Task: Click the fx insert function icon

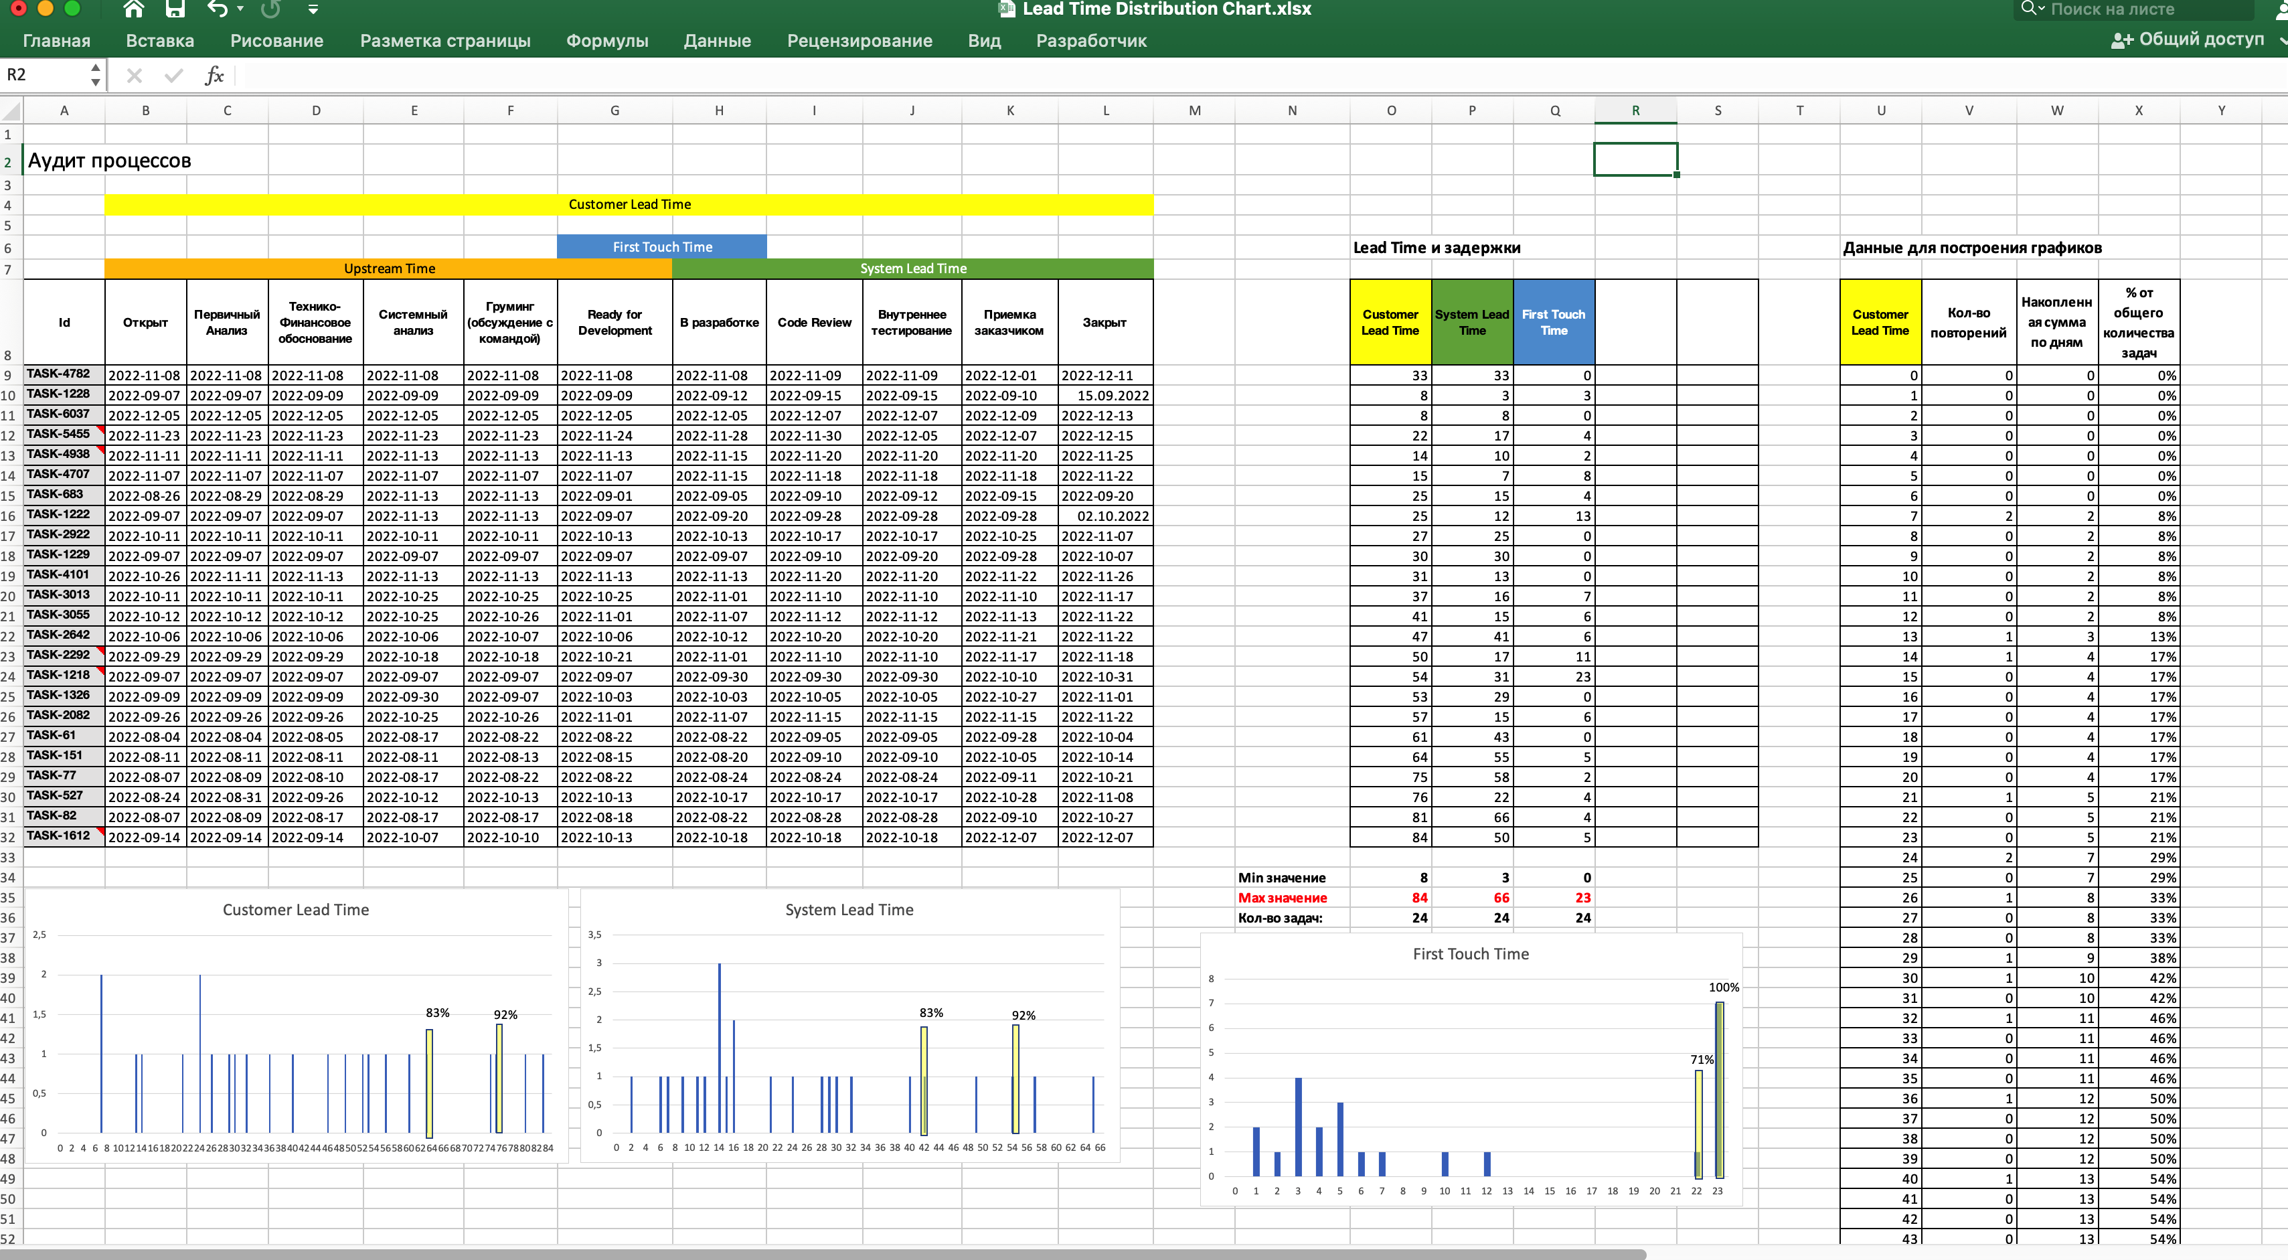Action: (214, 76)
